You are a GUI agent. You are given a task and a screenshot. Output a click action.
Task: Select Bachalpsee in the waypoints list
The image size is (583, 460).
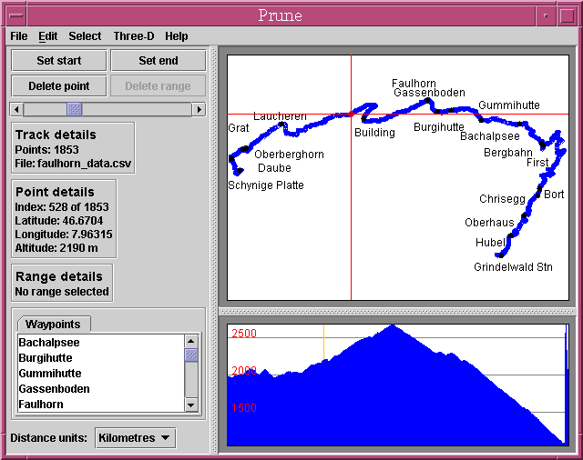point(49,343)
